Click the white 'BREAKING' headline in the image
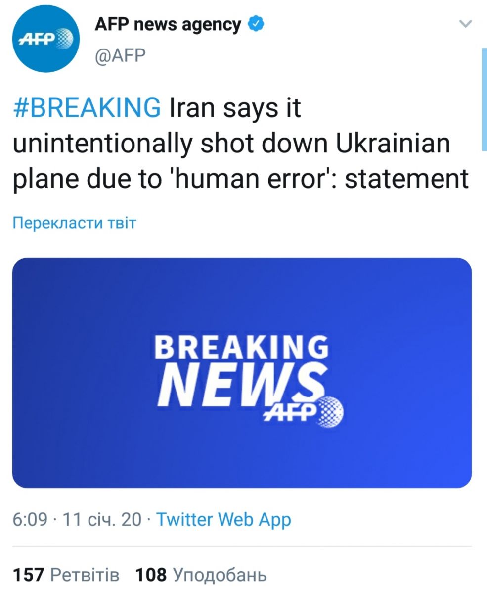 (x=241, y=347)
